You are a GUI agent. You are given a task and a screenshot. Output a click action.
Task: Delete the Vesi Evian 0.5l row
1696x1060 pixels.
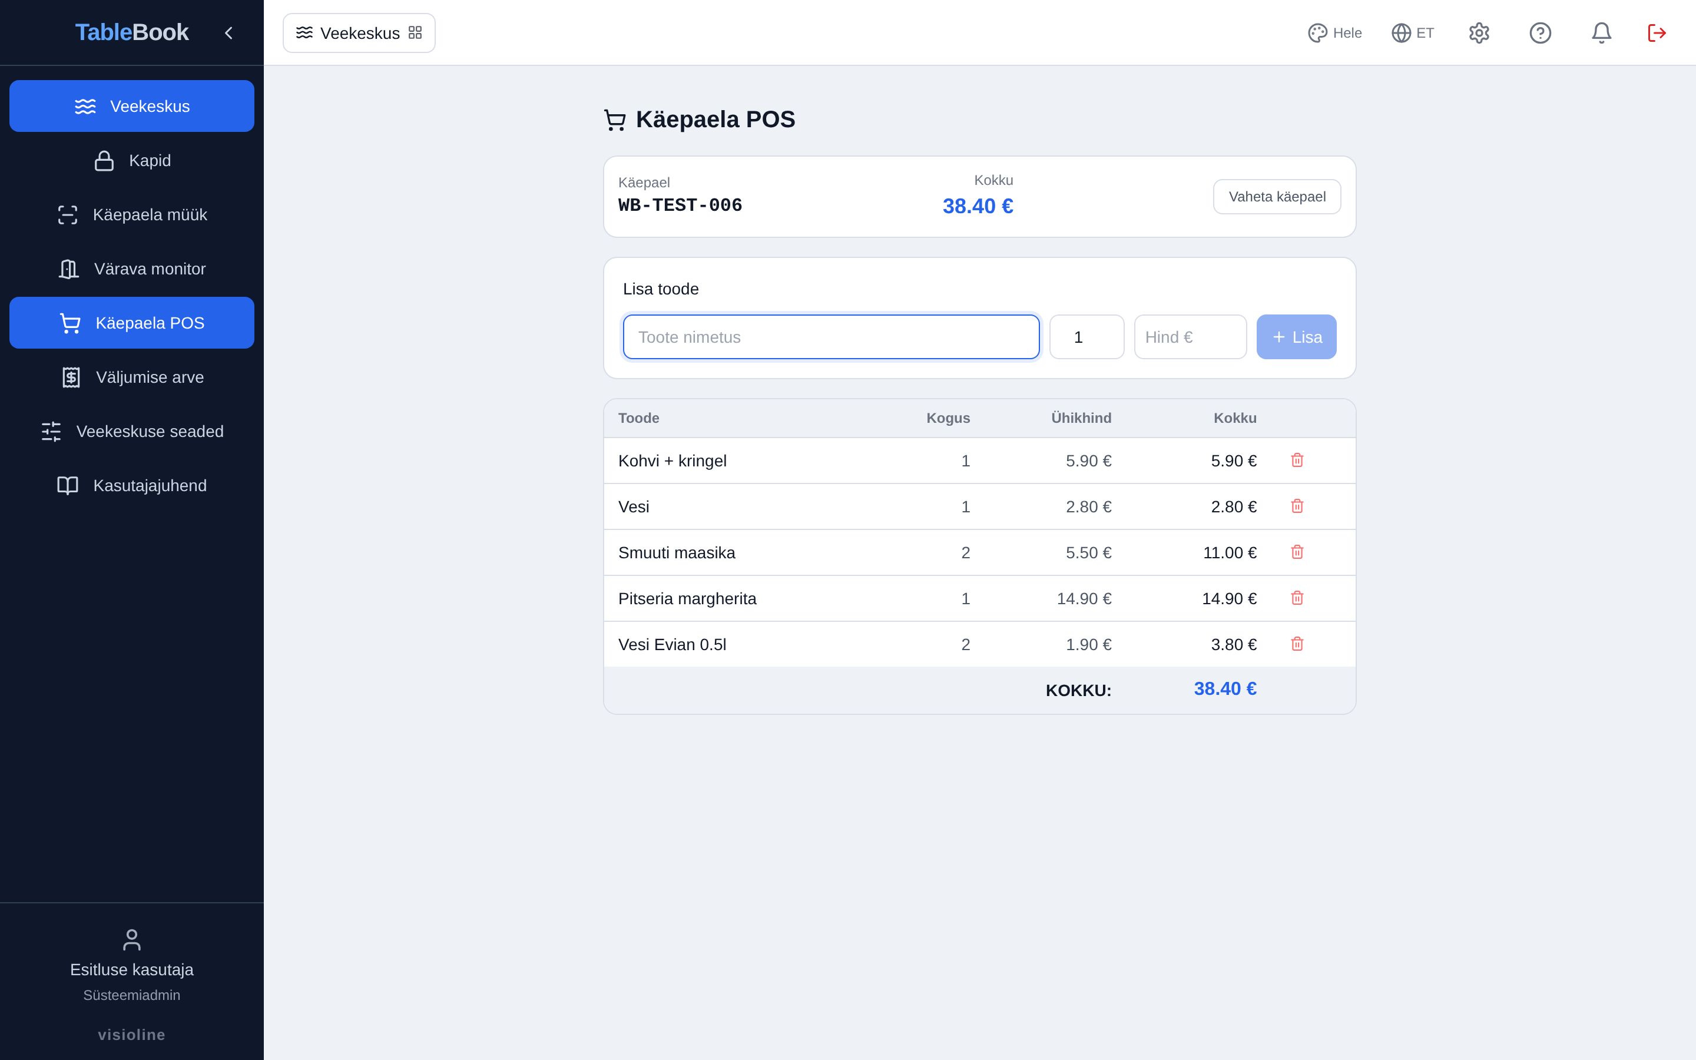point(1297,644)
